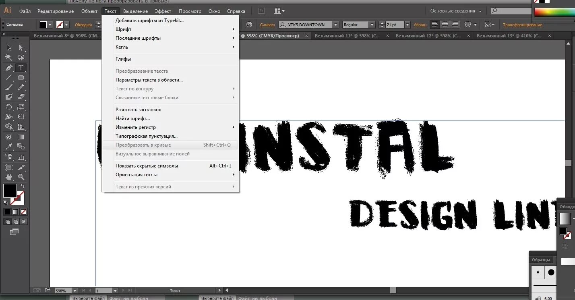This screenshot has height=300, width=575.
Task: Open the Символ character panel link
Action: [x=268, y=24]
